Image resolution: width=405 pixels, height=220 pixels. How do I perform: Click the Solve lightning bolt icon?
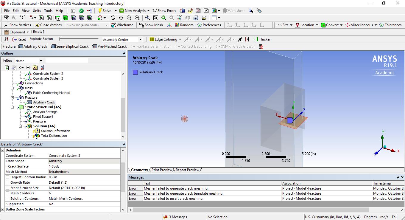point(100,11)
